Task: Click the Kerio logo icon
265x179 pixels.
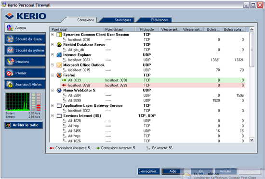Action: (9, 16)
